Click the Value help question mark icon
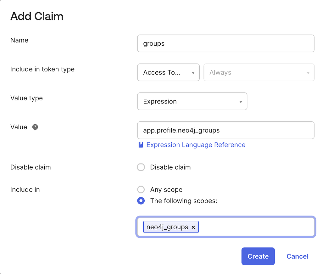Screen dimensions: 322x274 tap(35, 127)
